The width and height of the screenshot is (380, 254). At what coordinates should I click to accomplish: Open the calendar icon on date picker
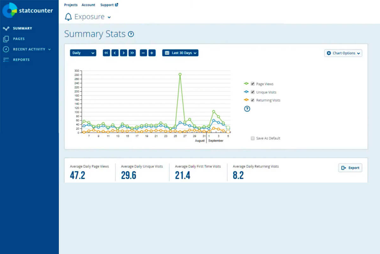tap(167, 53)
